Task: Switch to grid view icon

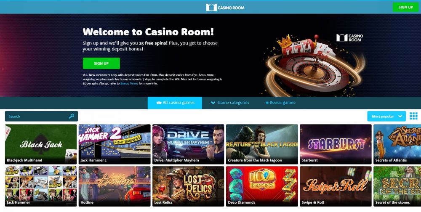Action: tap(413, 116)
